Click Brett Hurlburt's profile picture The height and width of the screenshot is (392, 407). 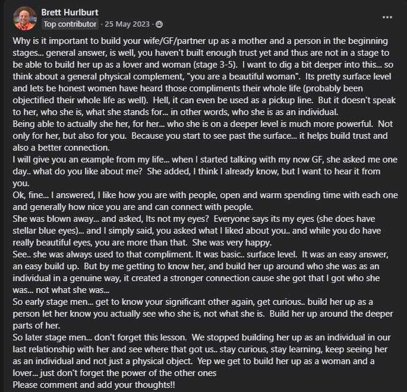[x=24, y=18]
